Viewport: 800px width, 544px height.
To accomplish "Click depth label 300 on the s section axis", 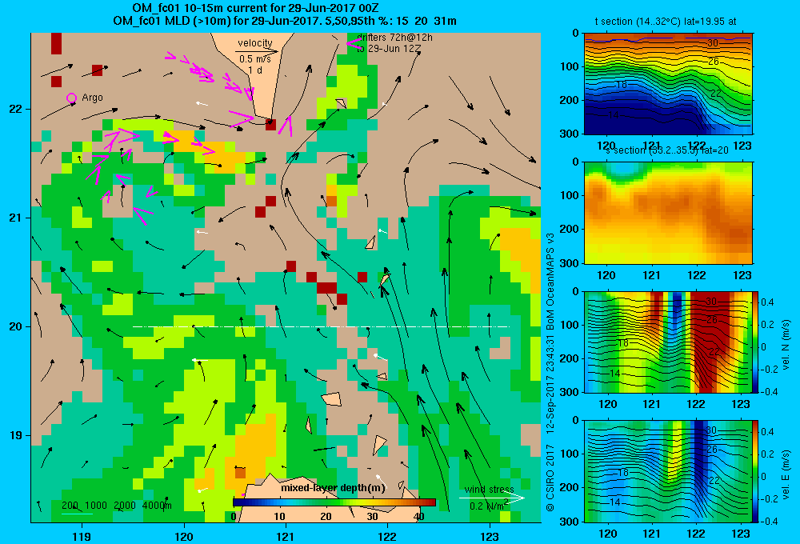I will (570, 263).
